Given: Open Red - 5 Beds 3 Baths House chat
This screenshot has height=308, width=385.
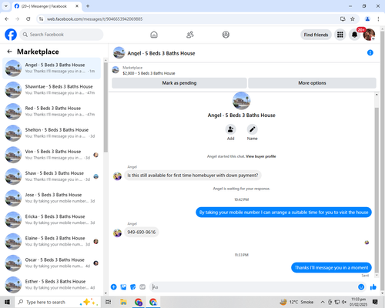Looking at the screenshot, I should point(52,112).
